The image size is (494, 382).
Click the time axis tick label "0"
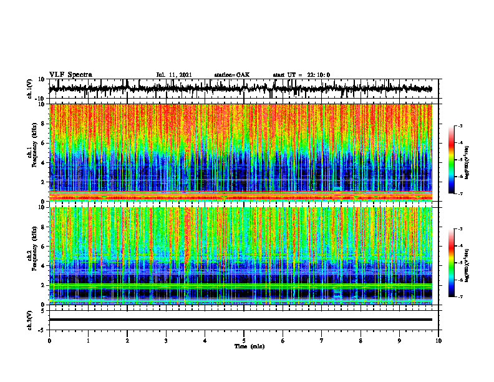tap(49, 341)
